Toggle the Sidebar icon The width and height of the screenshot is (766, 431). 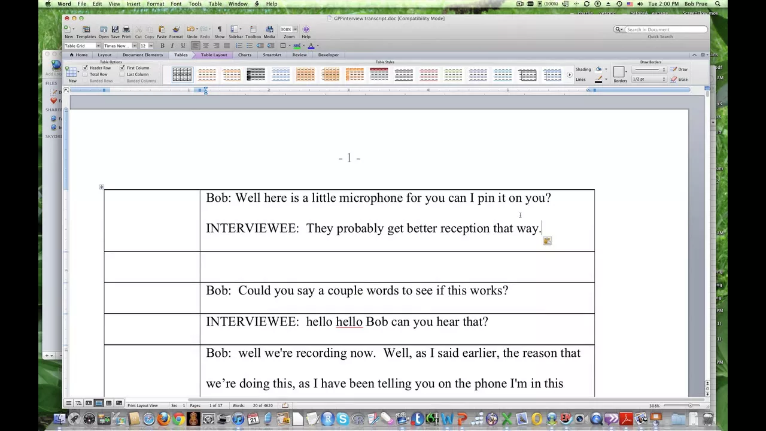[235, 29]
